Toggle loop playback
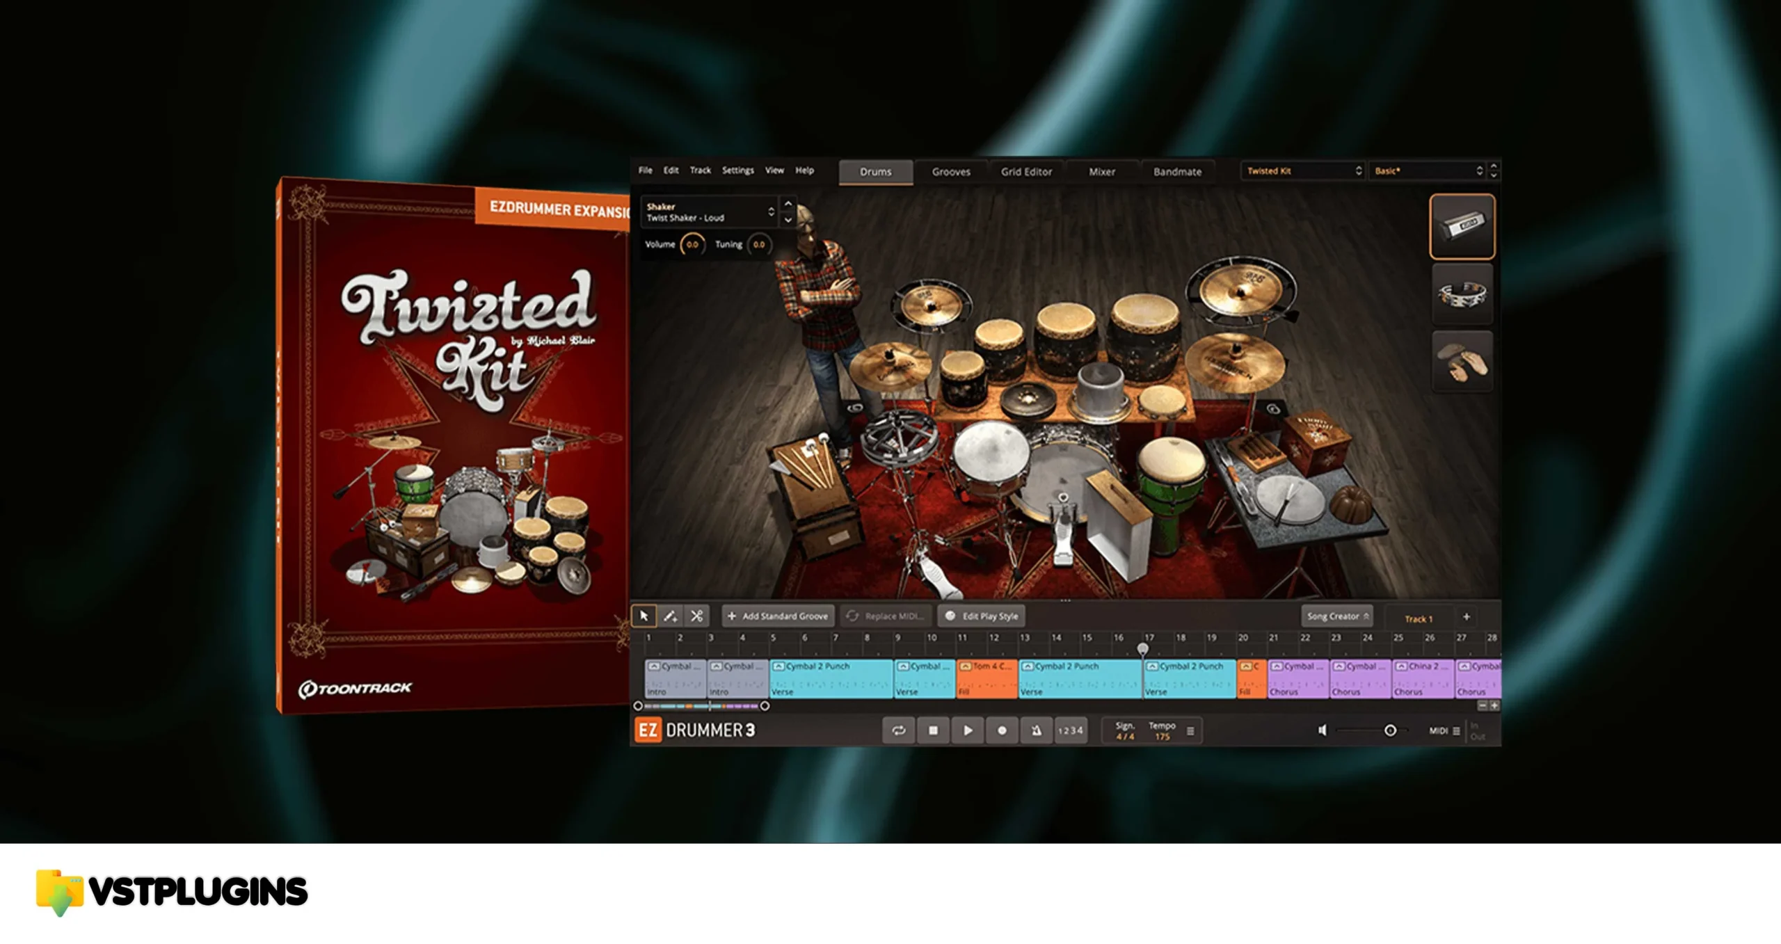The image size is (1781, 944). [899, 730]
